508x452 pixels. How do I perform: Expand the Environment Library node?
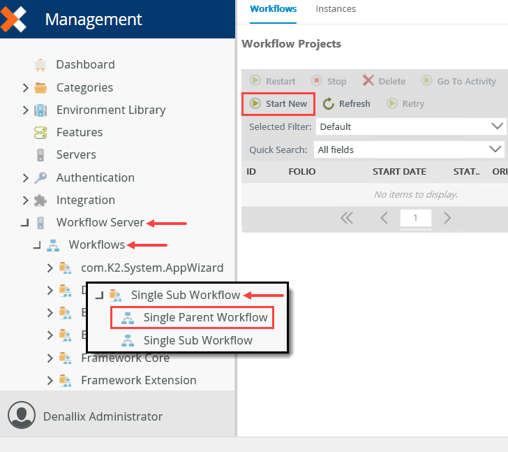[x=26, y=110]
